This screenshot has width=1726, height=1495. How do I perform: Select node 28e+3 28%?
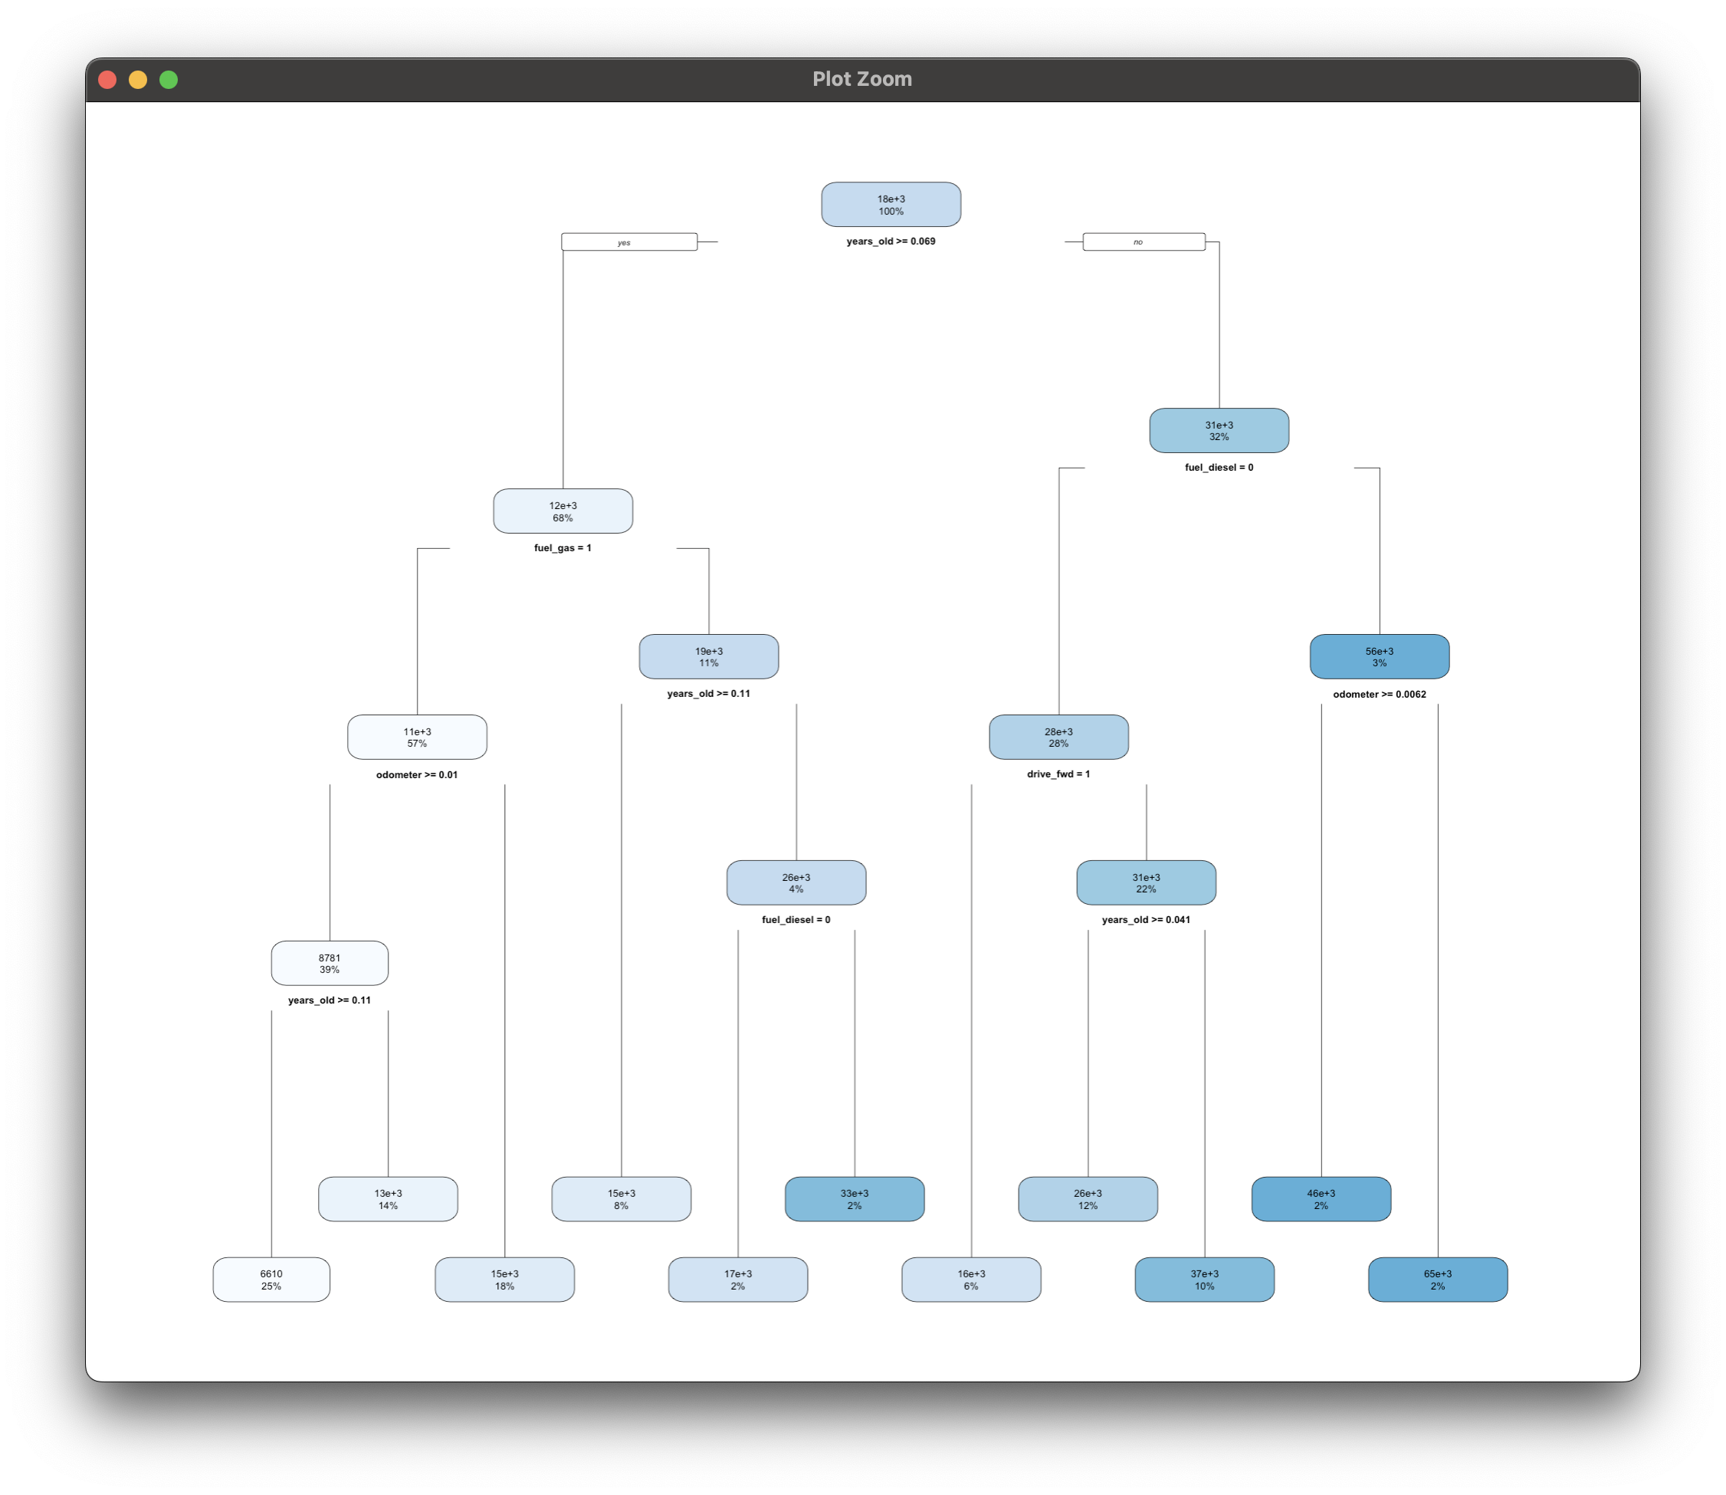[x=1059, y=738]
